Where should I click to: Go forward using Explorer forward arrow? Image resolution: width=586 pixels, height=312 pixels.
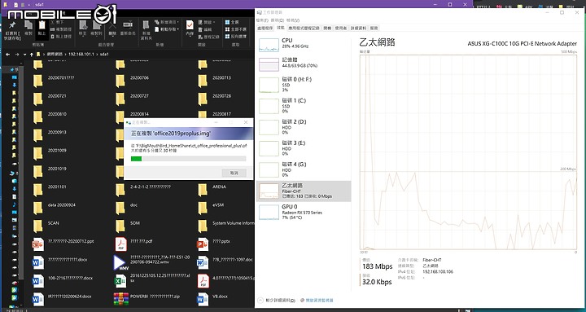point(17,55)
